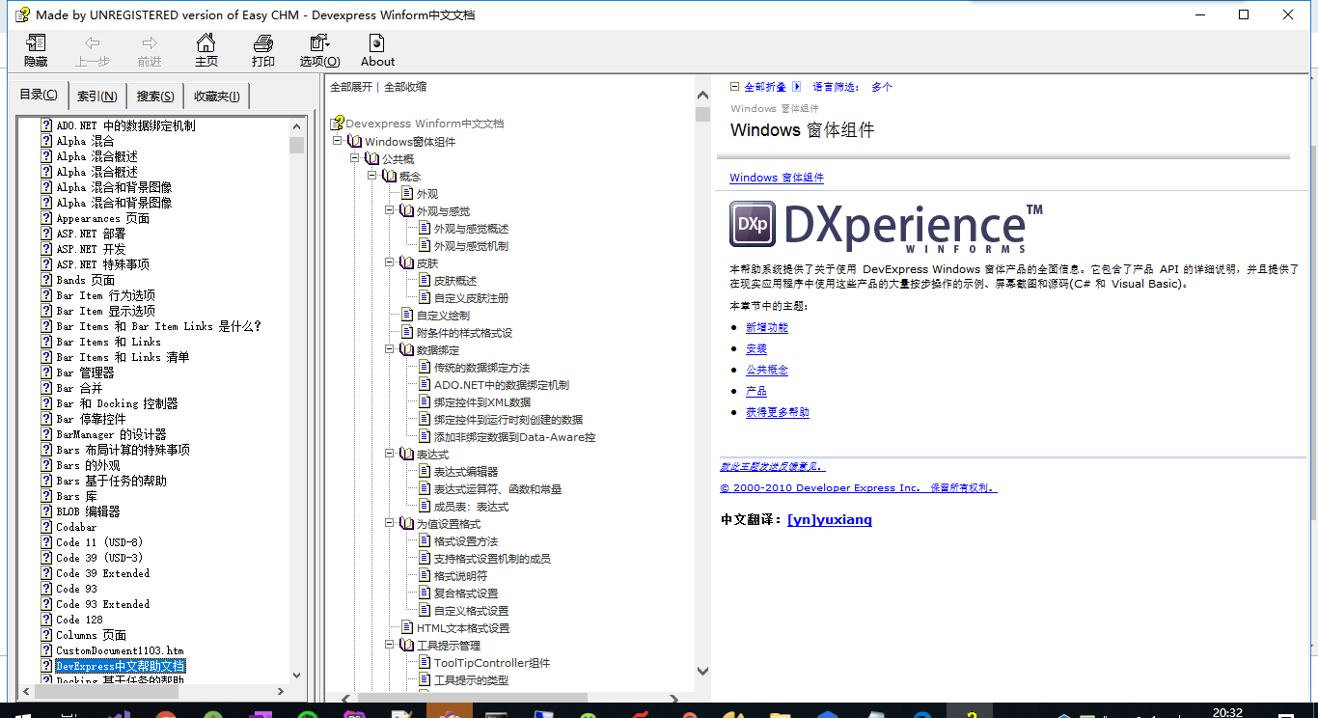Open the 选项(O) options toolbar button
The image size is (1318, 718).
319,50
